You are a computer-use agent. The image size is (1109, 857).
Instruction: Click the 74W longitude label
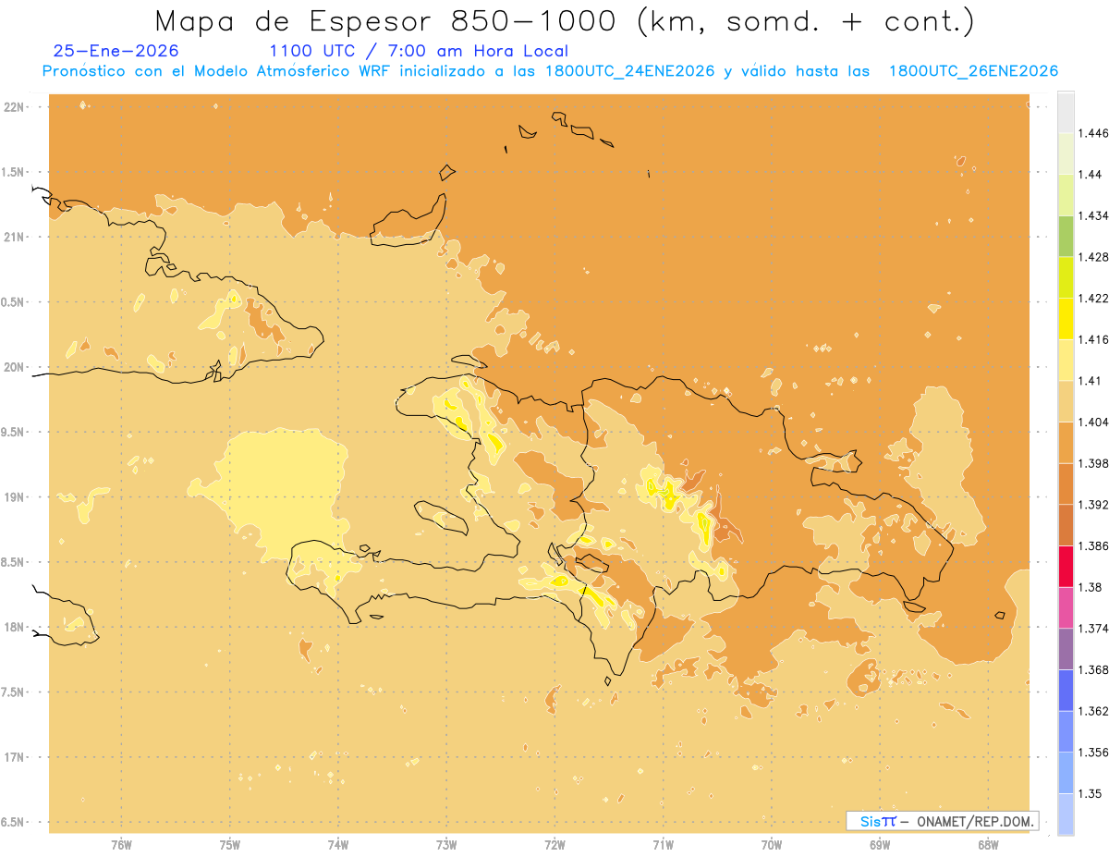tap(338, 844)
